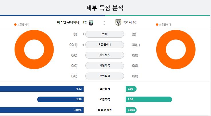Viewport: 211px width, 116px height.
Task: Click the 웨스턴 유나이티드 FC team name
Action: coord(72,22)
